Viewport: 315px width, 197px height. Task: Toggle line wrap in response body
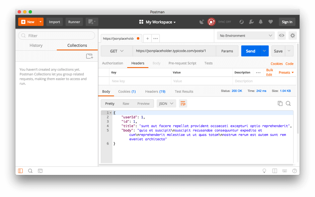pos(183,104)
